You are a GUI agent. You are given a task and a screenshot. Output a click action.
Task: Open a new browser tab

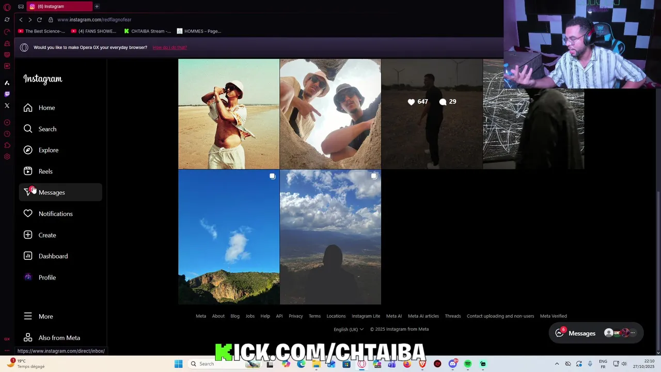coord(97,6)
